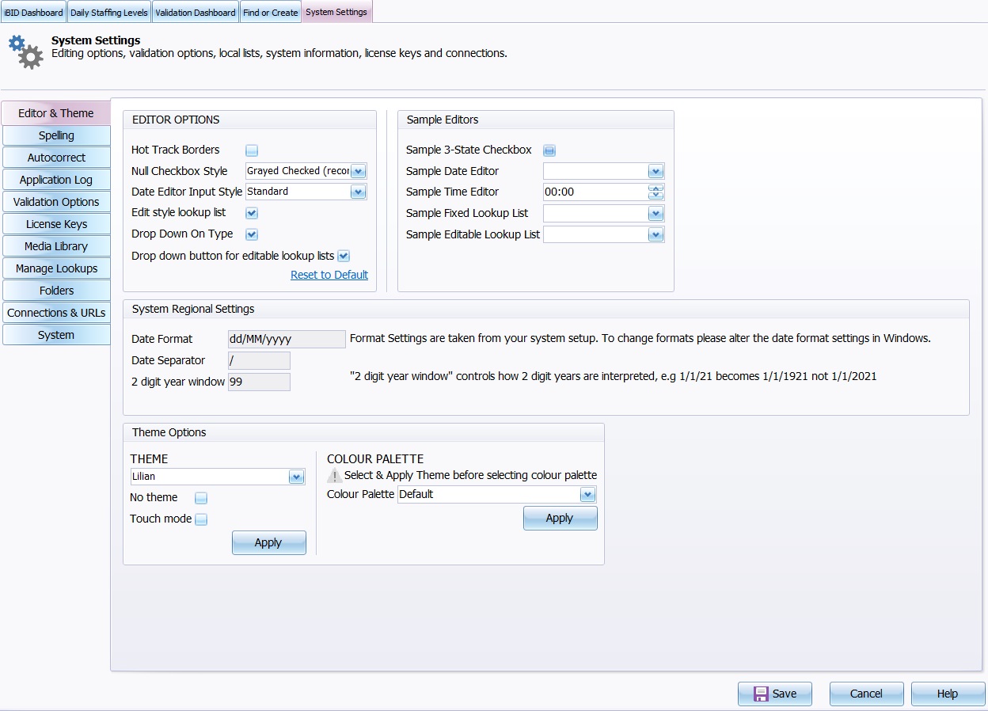Screen dimensions: 988x711
Task: Click the warning icon in Colour Palette
Action: pos(335,475)
